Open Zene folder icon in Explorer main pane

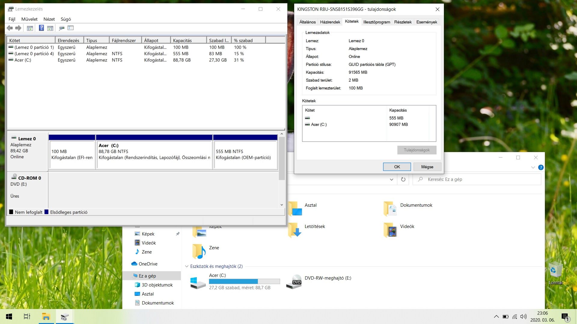[199, 251]
